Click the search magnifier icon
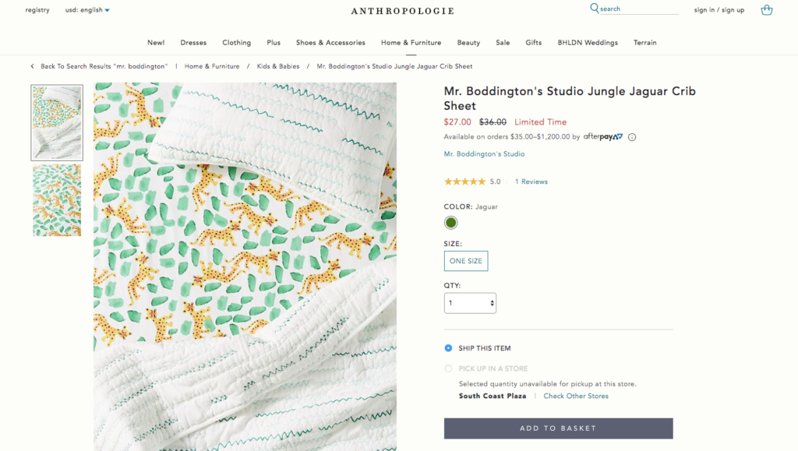 [x=593, y=8]
